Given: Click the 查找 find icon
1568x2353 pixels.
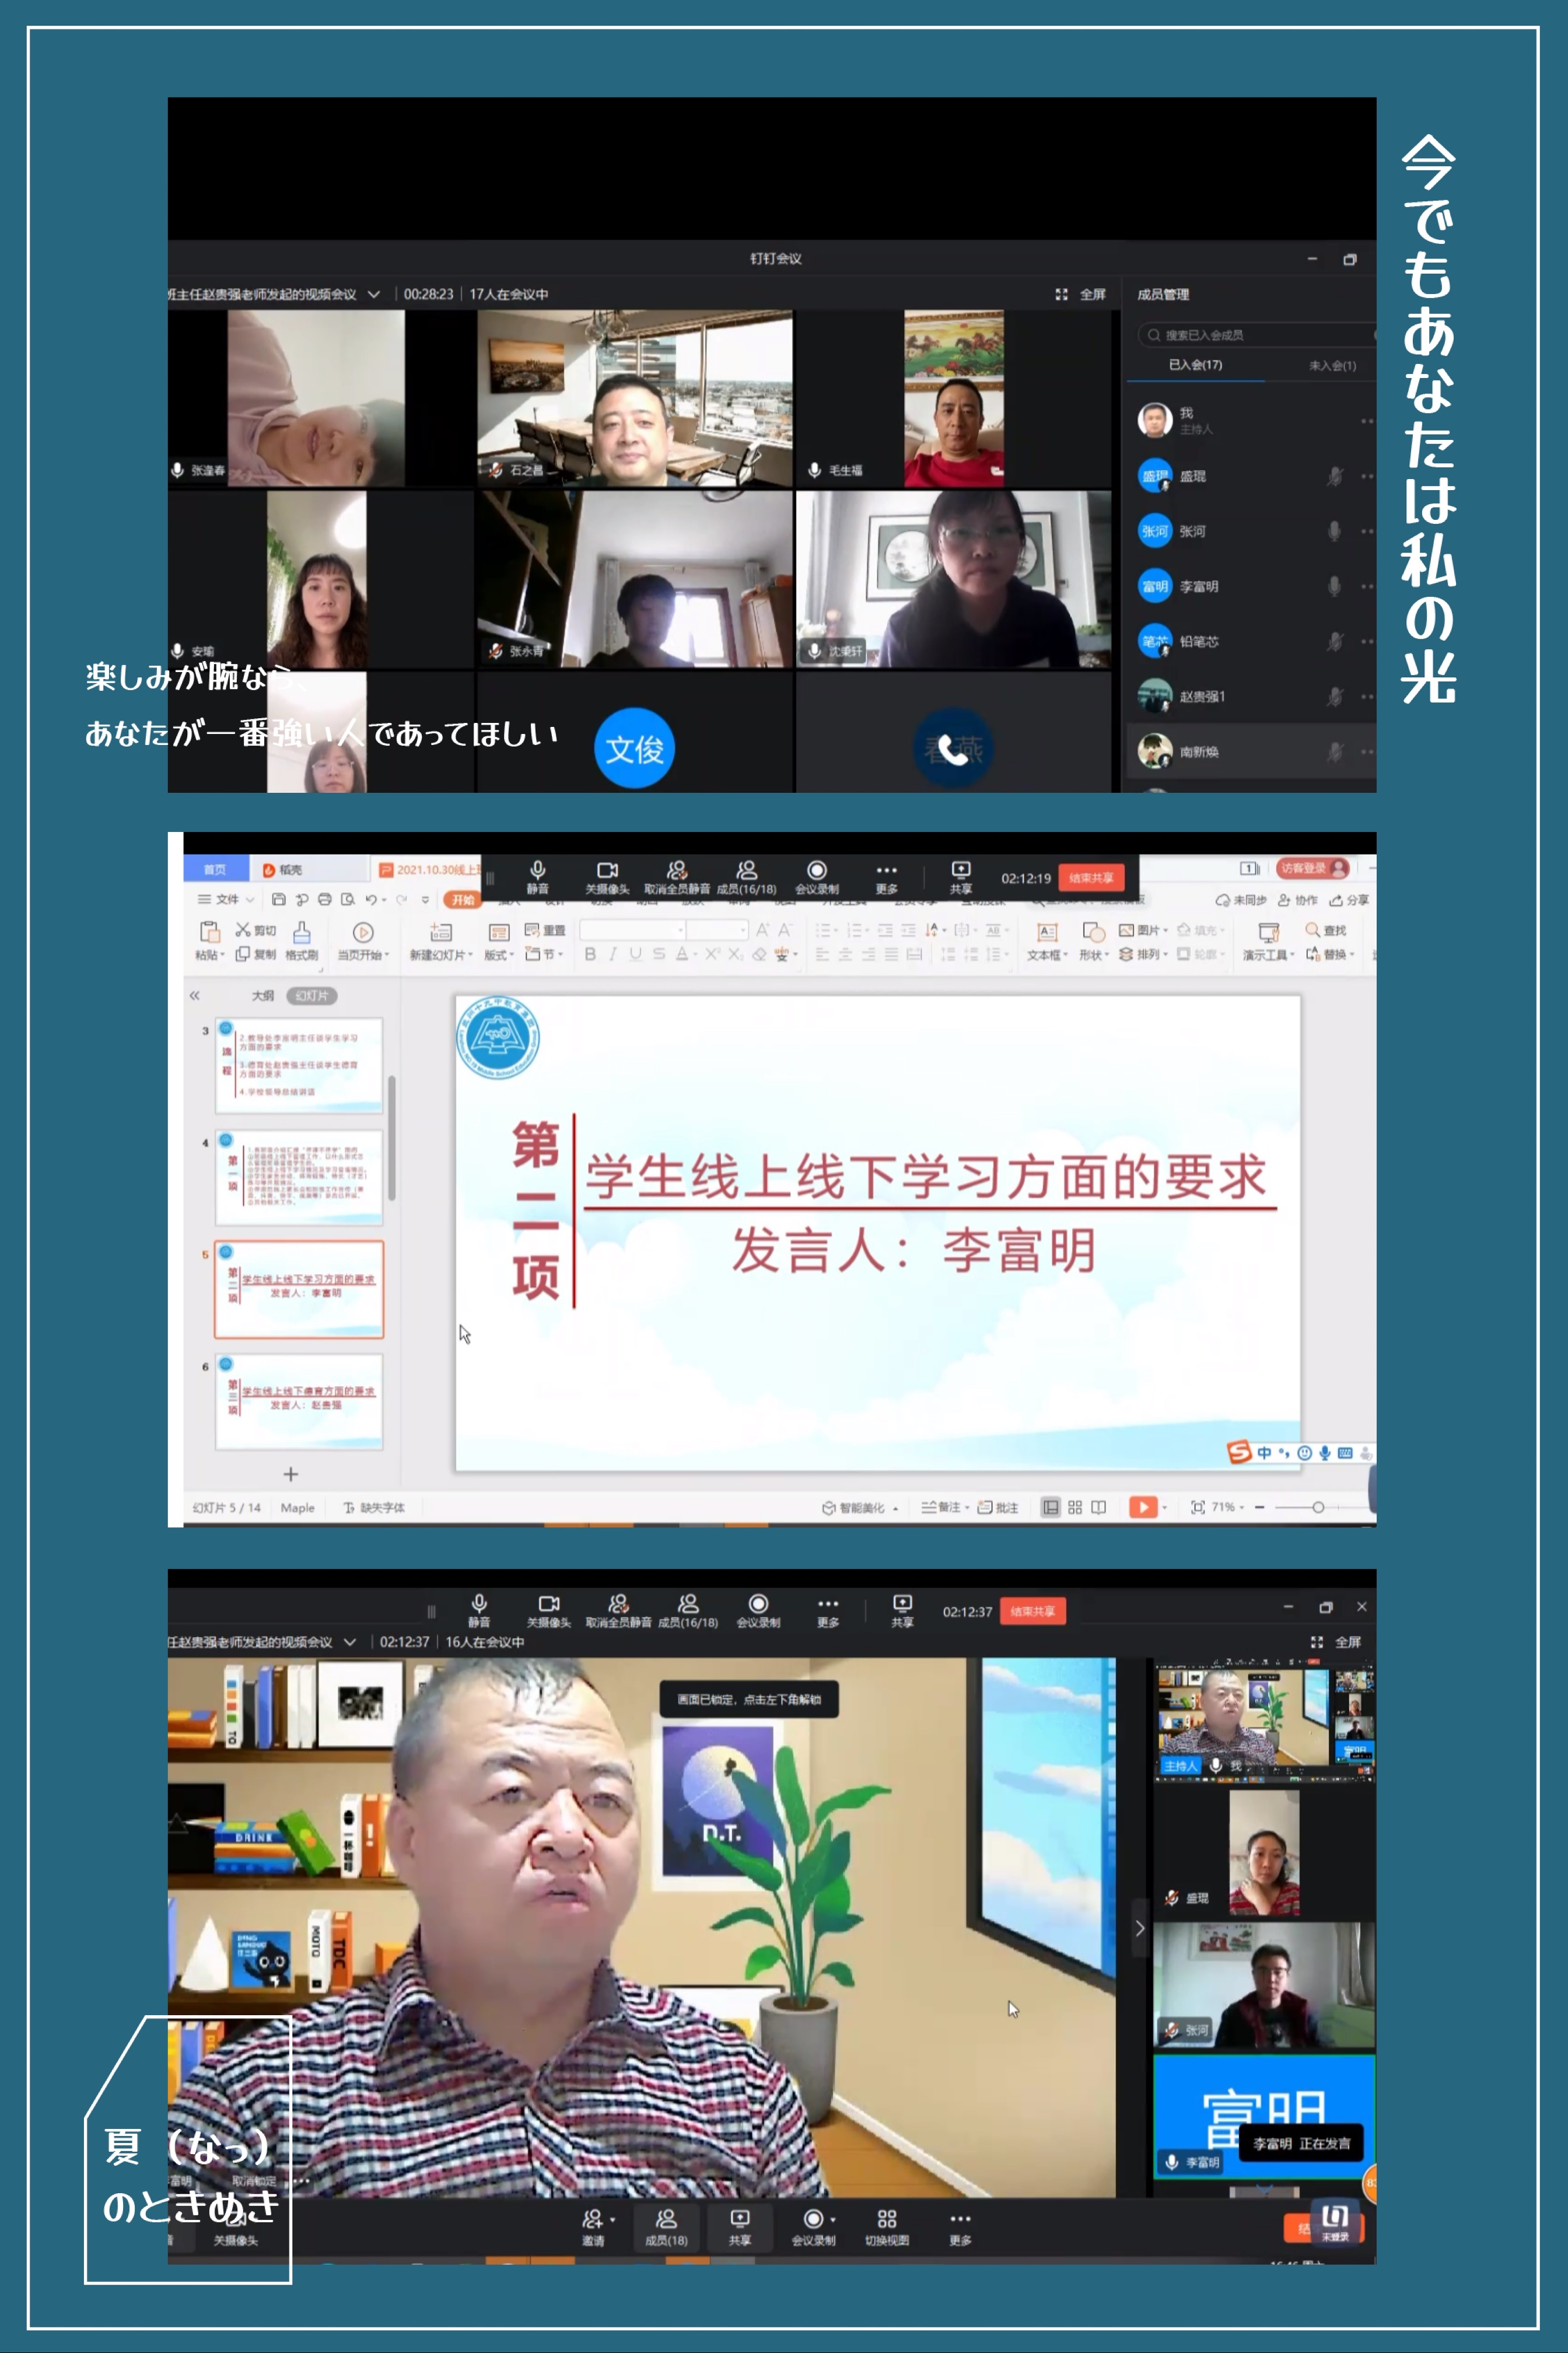Looking at the screenshot, I should coord(1312,930).
